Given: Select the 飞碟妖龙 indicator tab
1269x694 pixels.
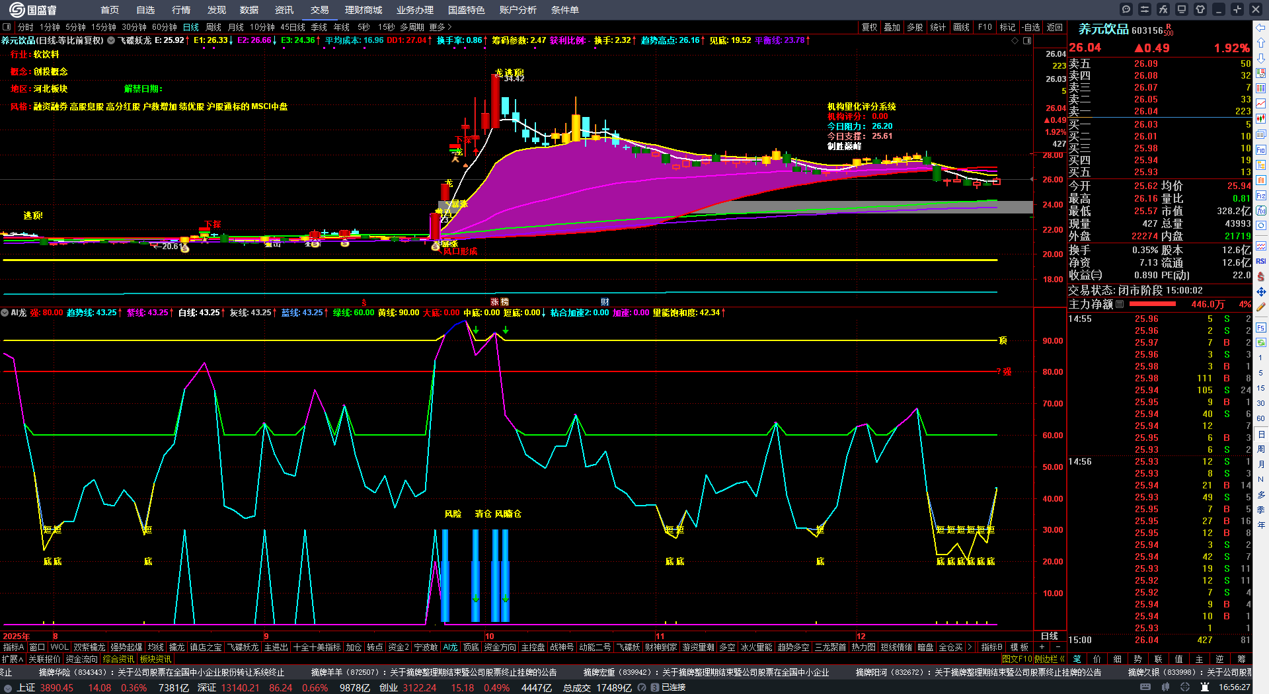Looking at the screenshot, I should 243,648.
